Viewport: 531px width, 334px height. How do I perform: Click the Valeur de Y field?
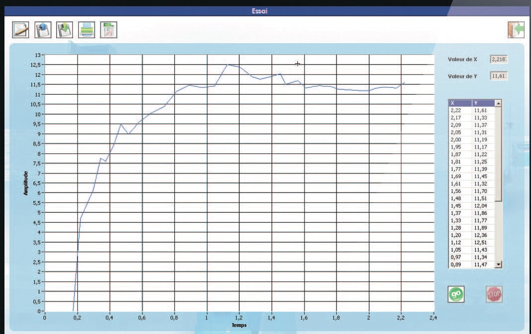(x=499, y=76)
